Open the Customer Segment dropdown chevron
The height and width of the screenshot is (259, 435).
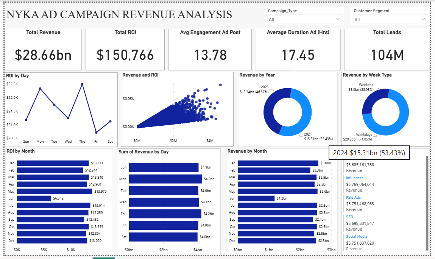pos(423,19)
